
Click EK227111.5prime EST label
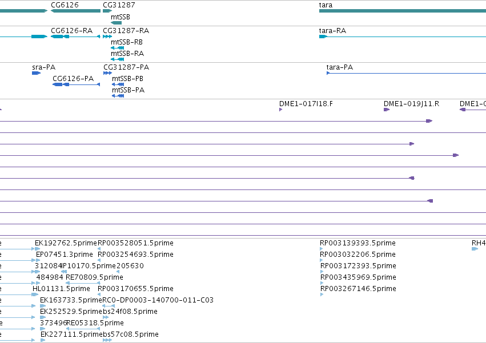(71, 334)
